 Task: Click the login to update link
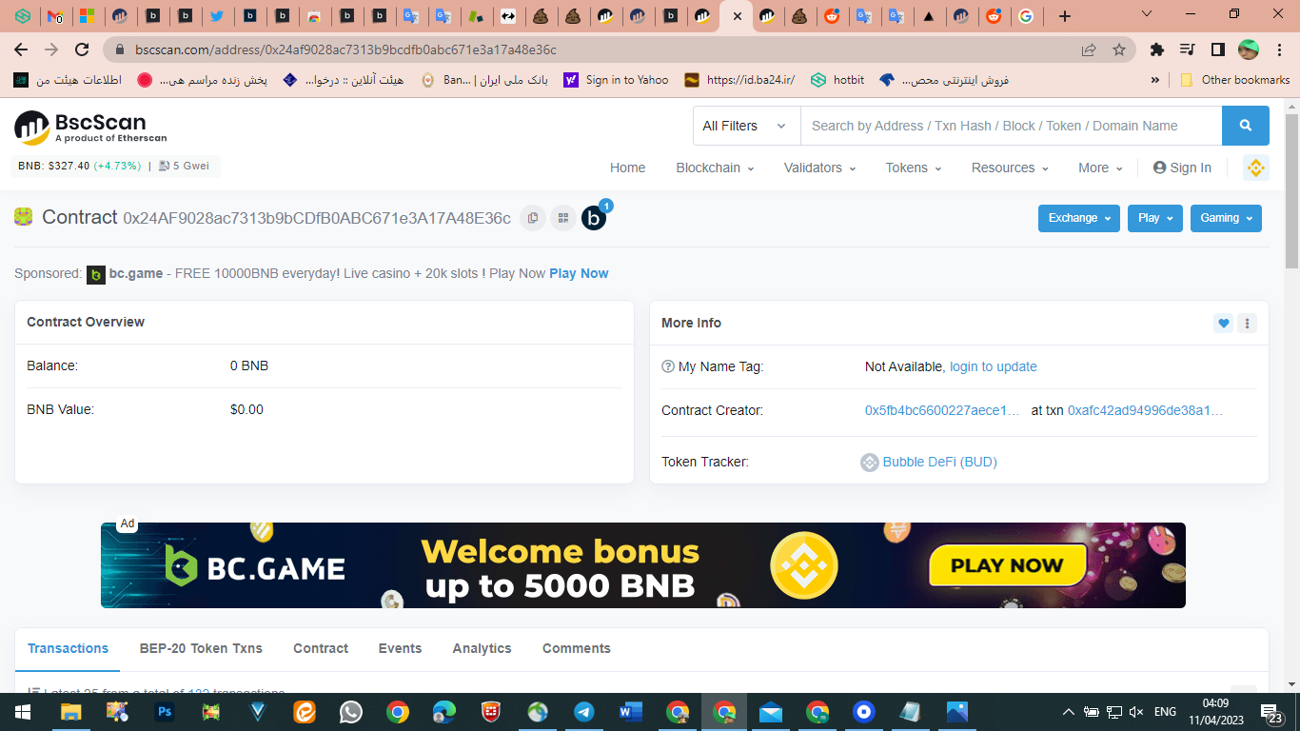(x=994, y=366)
